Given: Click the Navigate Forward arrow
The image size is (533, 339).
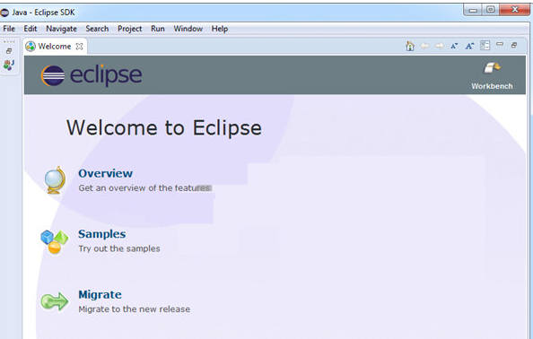Looking at the screenshot, I should pos(440,46).
